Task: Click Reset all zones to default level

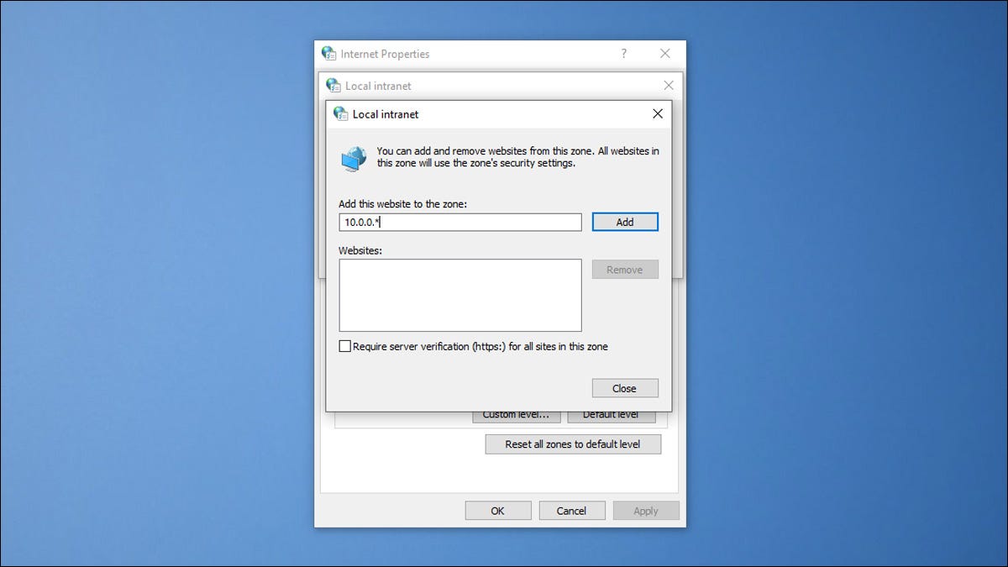Action: [573, 444]
